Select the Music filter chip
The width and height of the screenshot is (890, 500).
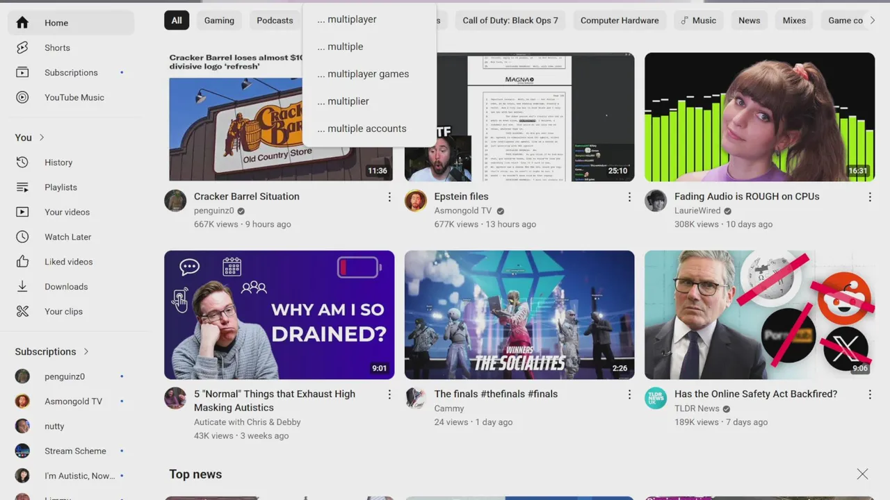(698, 20)
